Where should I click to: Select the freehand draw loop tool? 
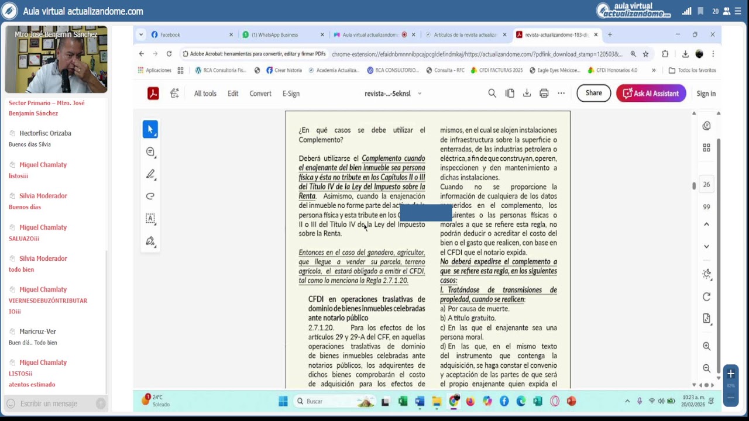[x=150, y=196]
